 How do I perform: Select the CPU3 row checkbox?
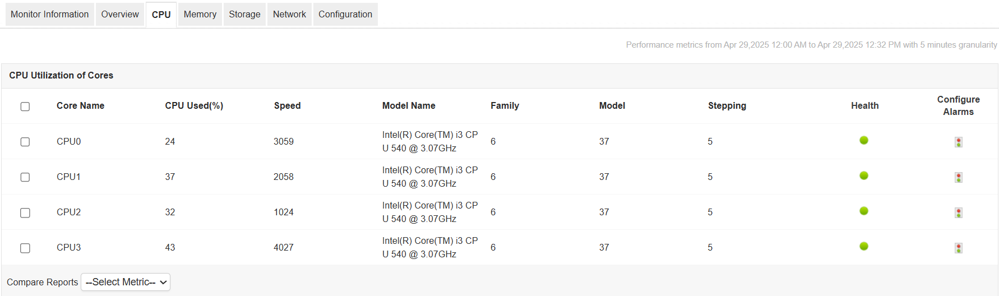click(25, 248)
